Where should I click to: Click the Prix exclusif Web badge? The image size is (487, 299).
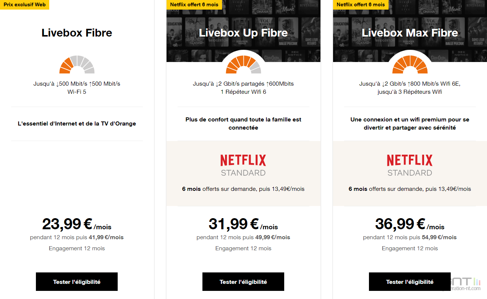click(x=24, y=5)
